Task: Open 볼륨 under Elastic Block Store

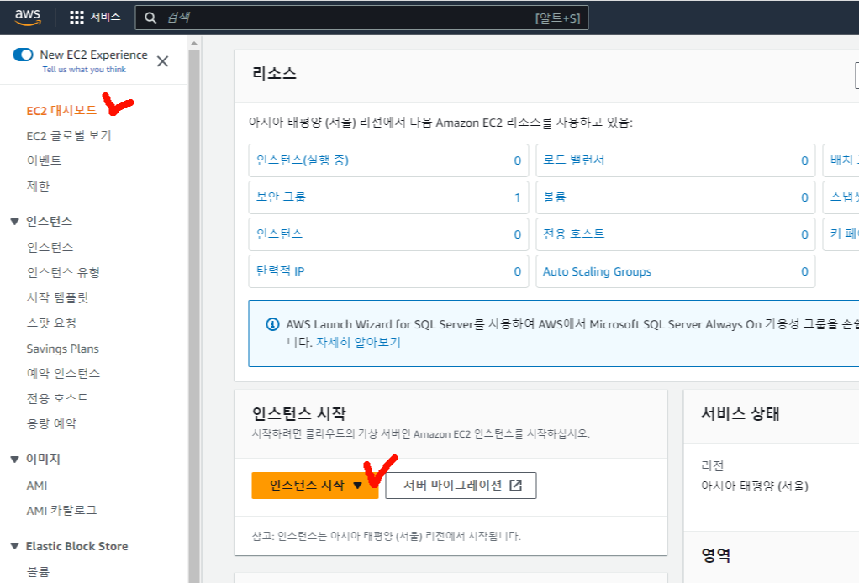Action: click(x=39, y=572)
